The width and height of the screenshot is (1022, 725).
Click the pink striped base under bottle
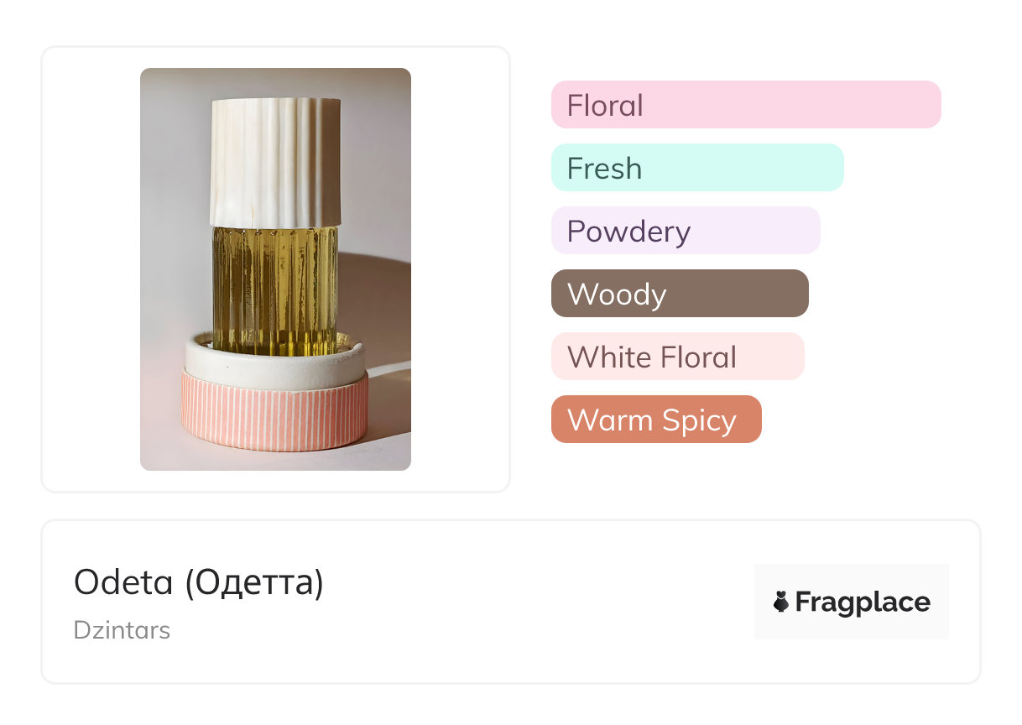point(274,411)
